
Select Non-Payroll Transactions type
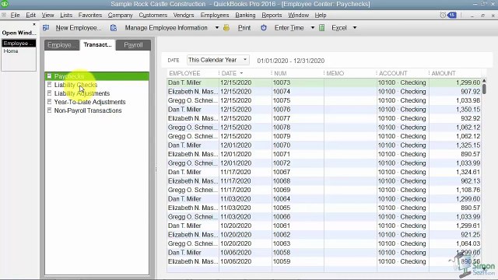96,110
